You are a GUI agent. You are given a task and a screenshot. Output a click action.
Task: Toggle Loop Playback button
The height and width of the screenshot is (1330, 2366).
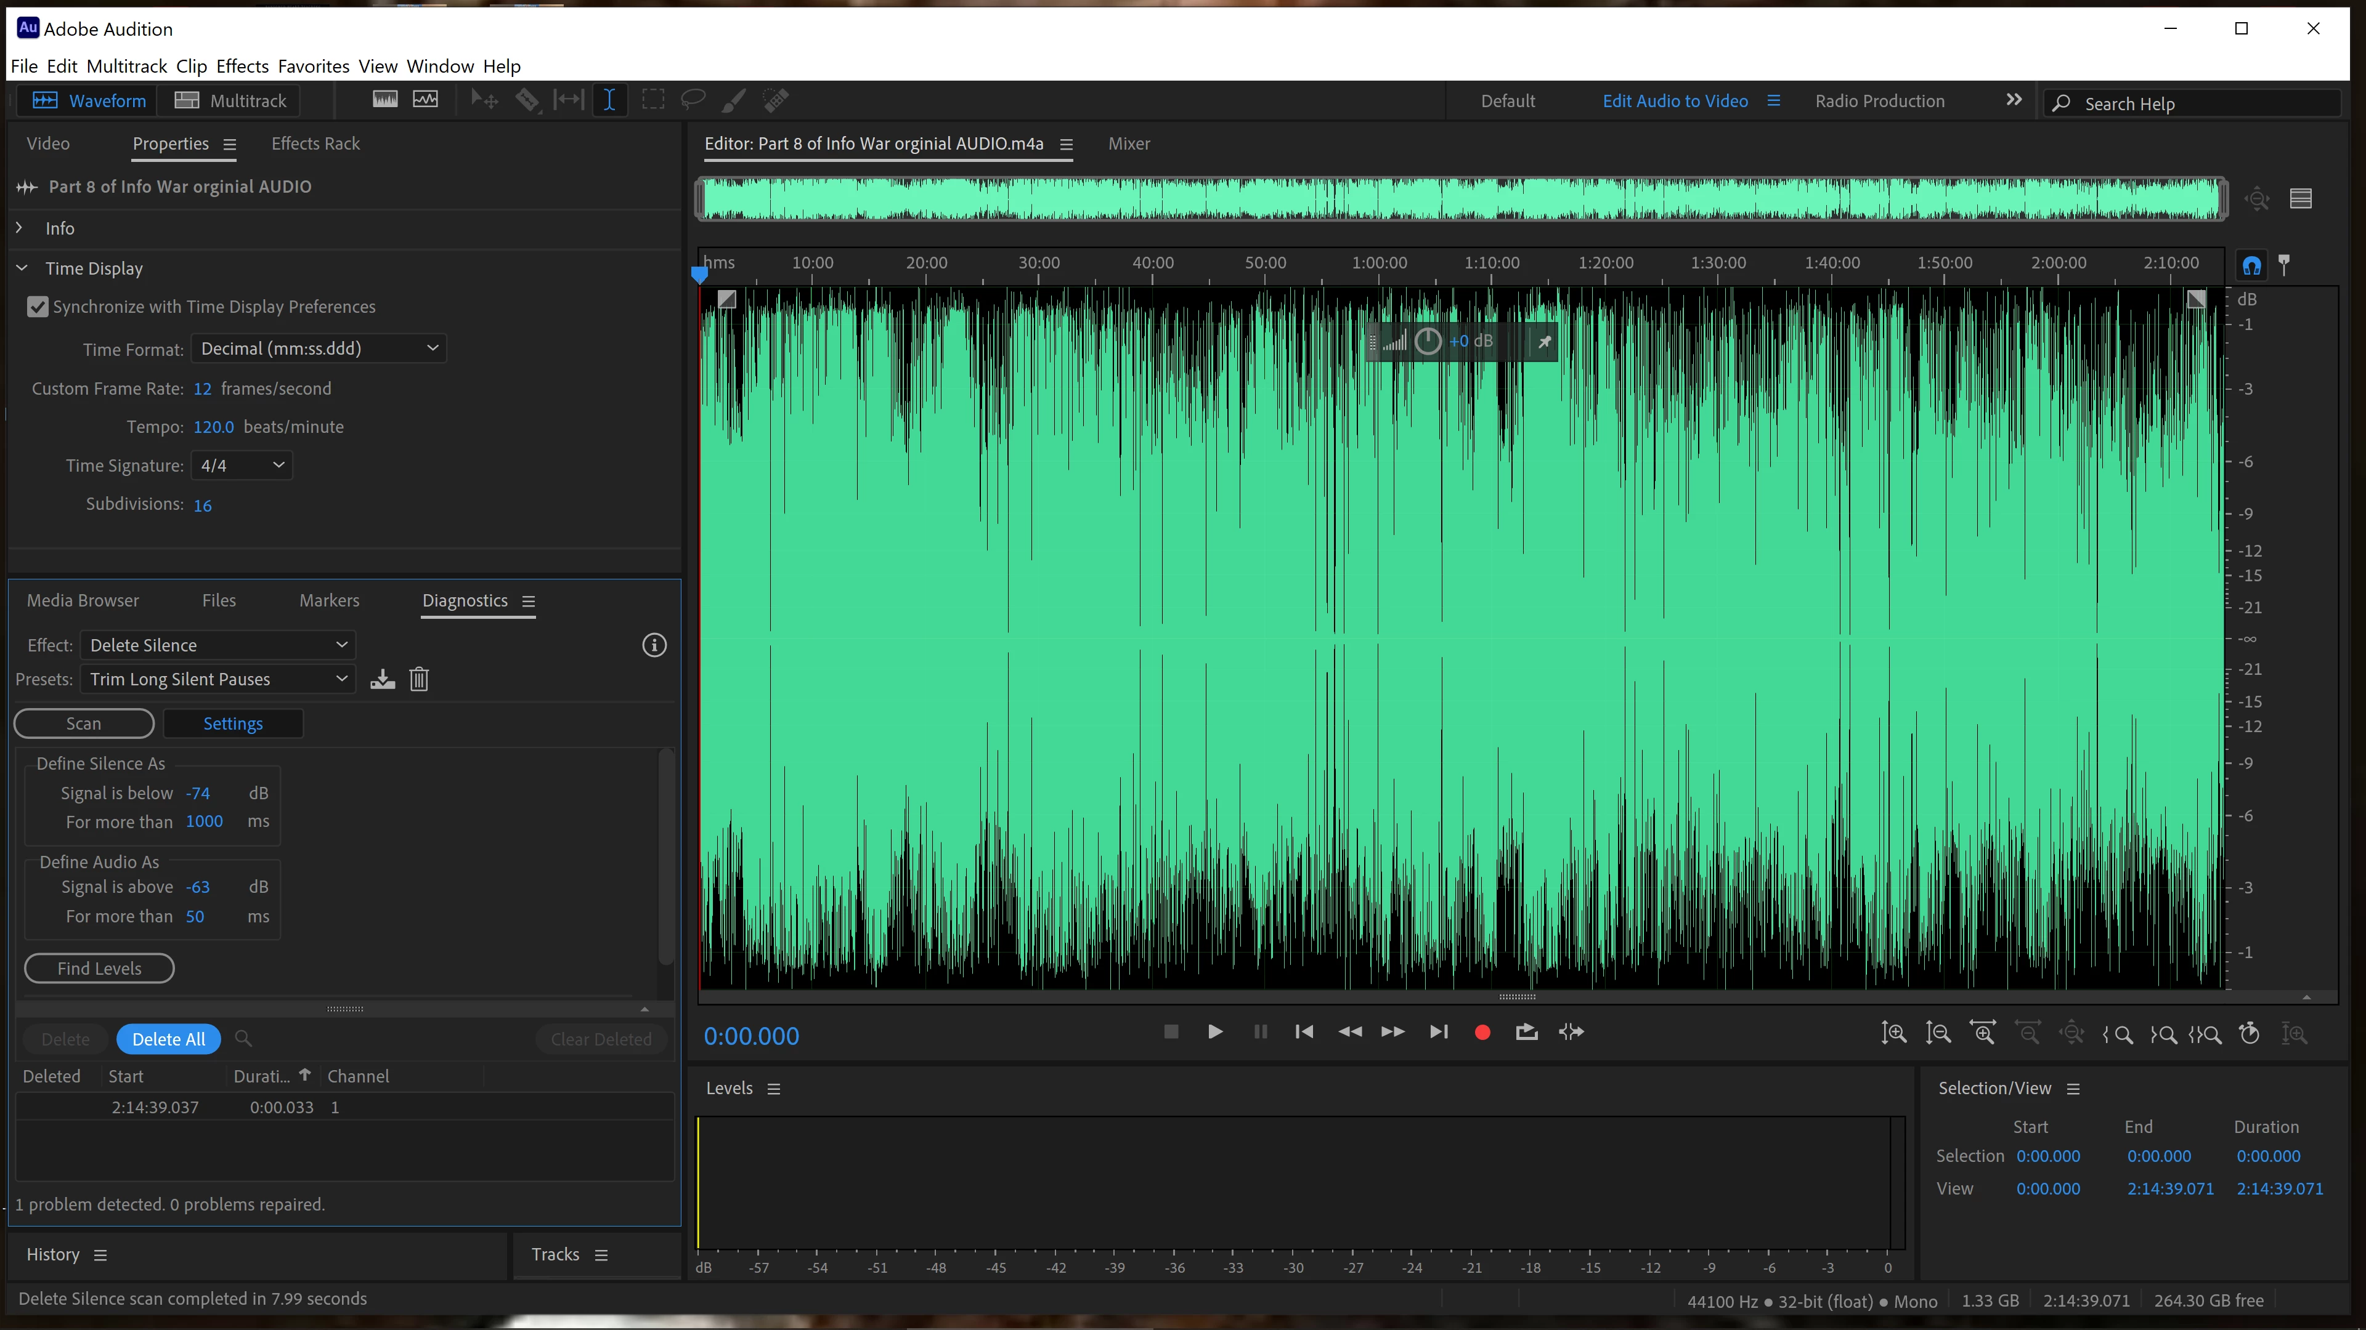tap(1527, 1033)
